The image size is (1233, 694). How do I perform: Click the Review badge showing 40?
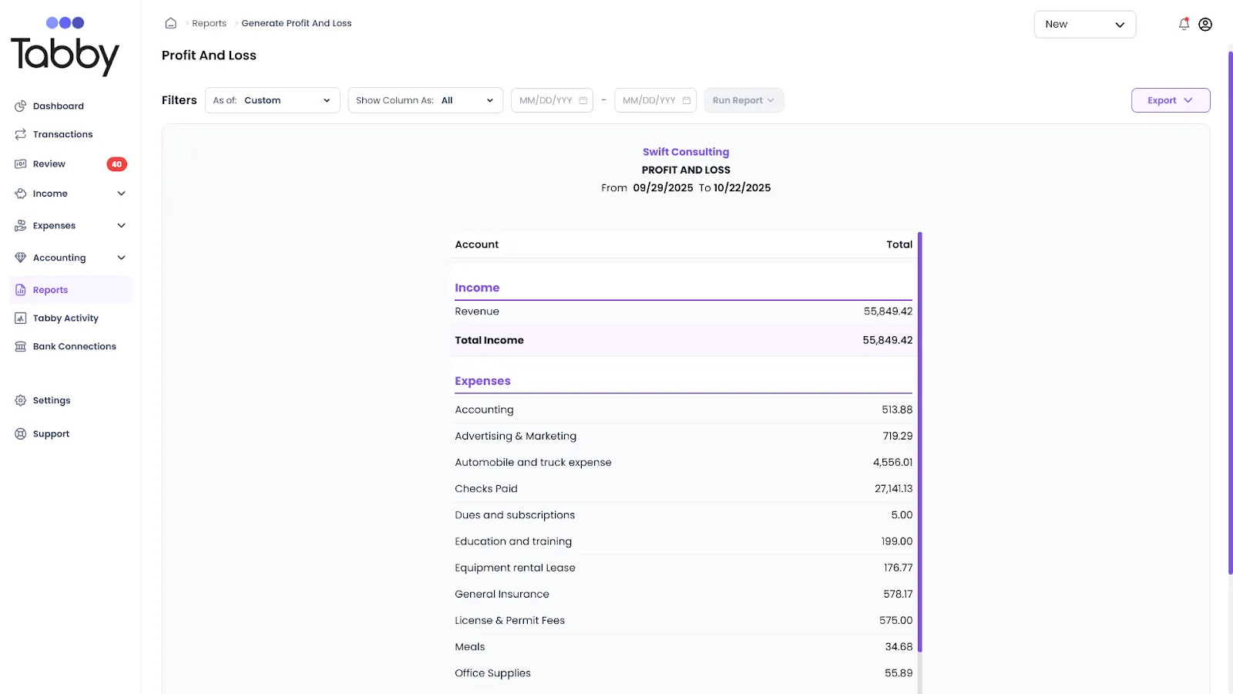(116, 164)
